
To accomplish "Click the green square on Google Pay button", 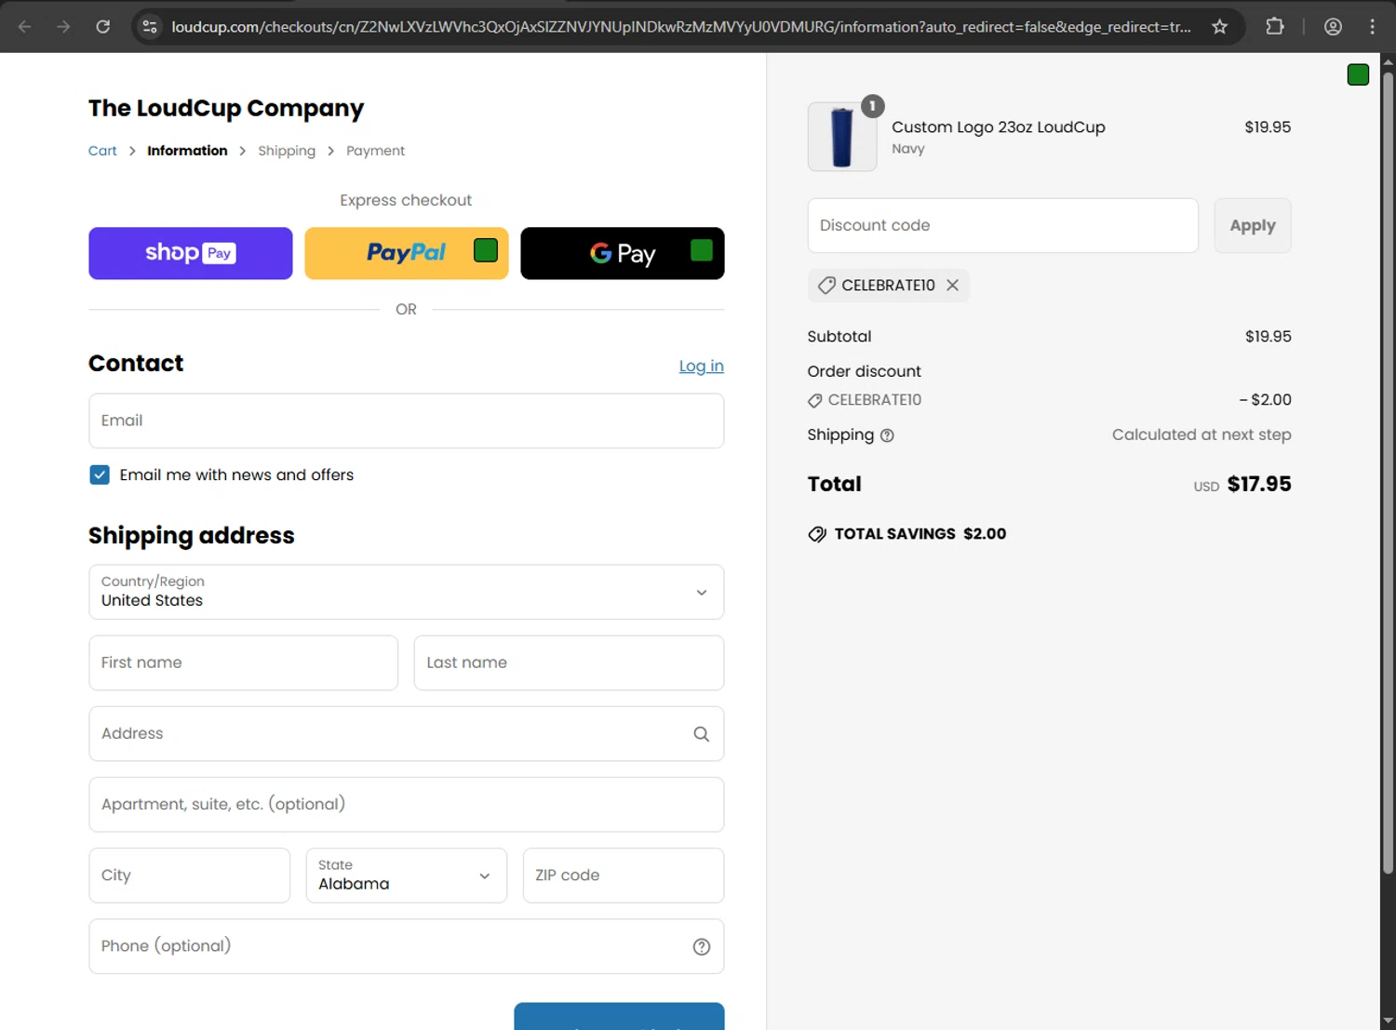I will (x=702, y=250).
